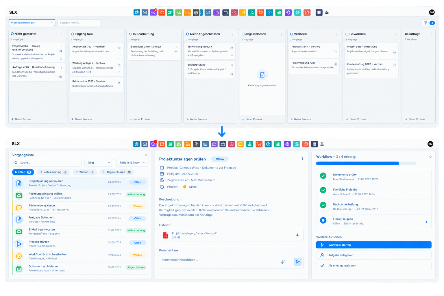Viewport: 444px width, 296px height.
Task: Open the Nicht gestartet column options menu
Action: pos(62,34)
